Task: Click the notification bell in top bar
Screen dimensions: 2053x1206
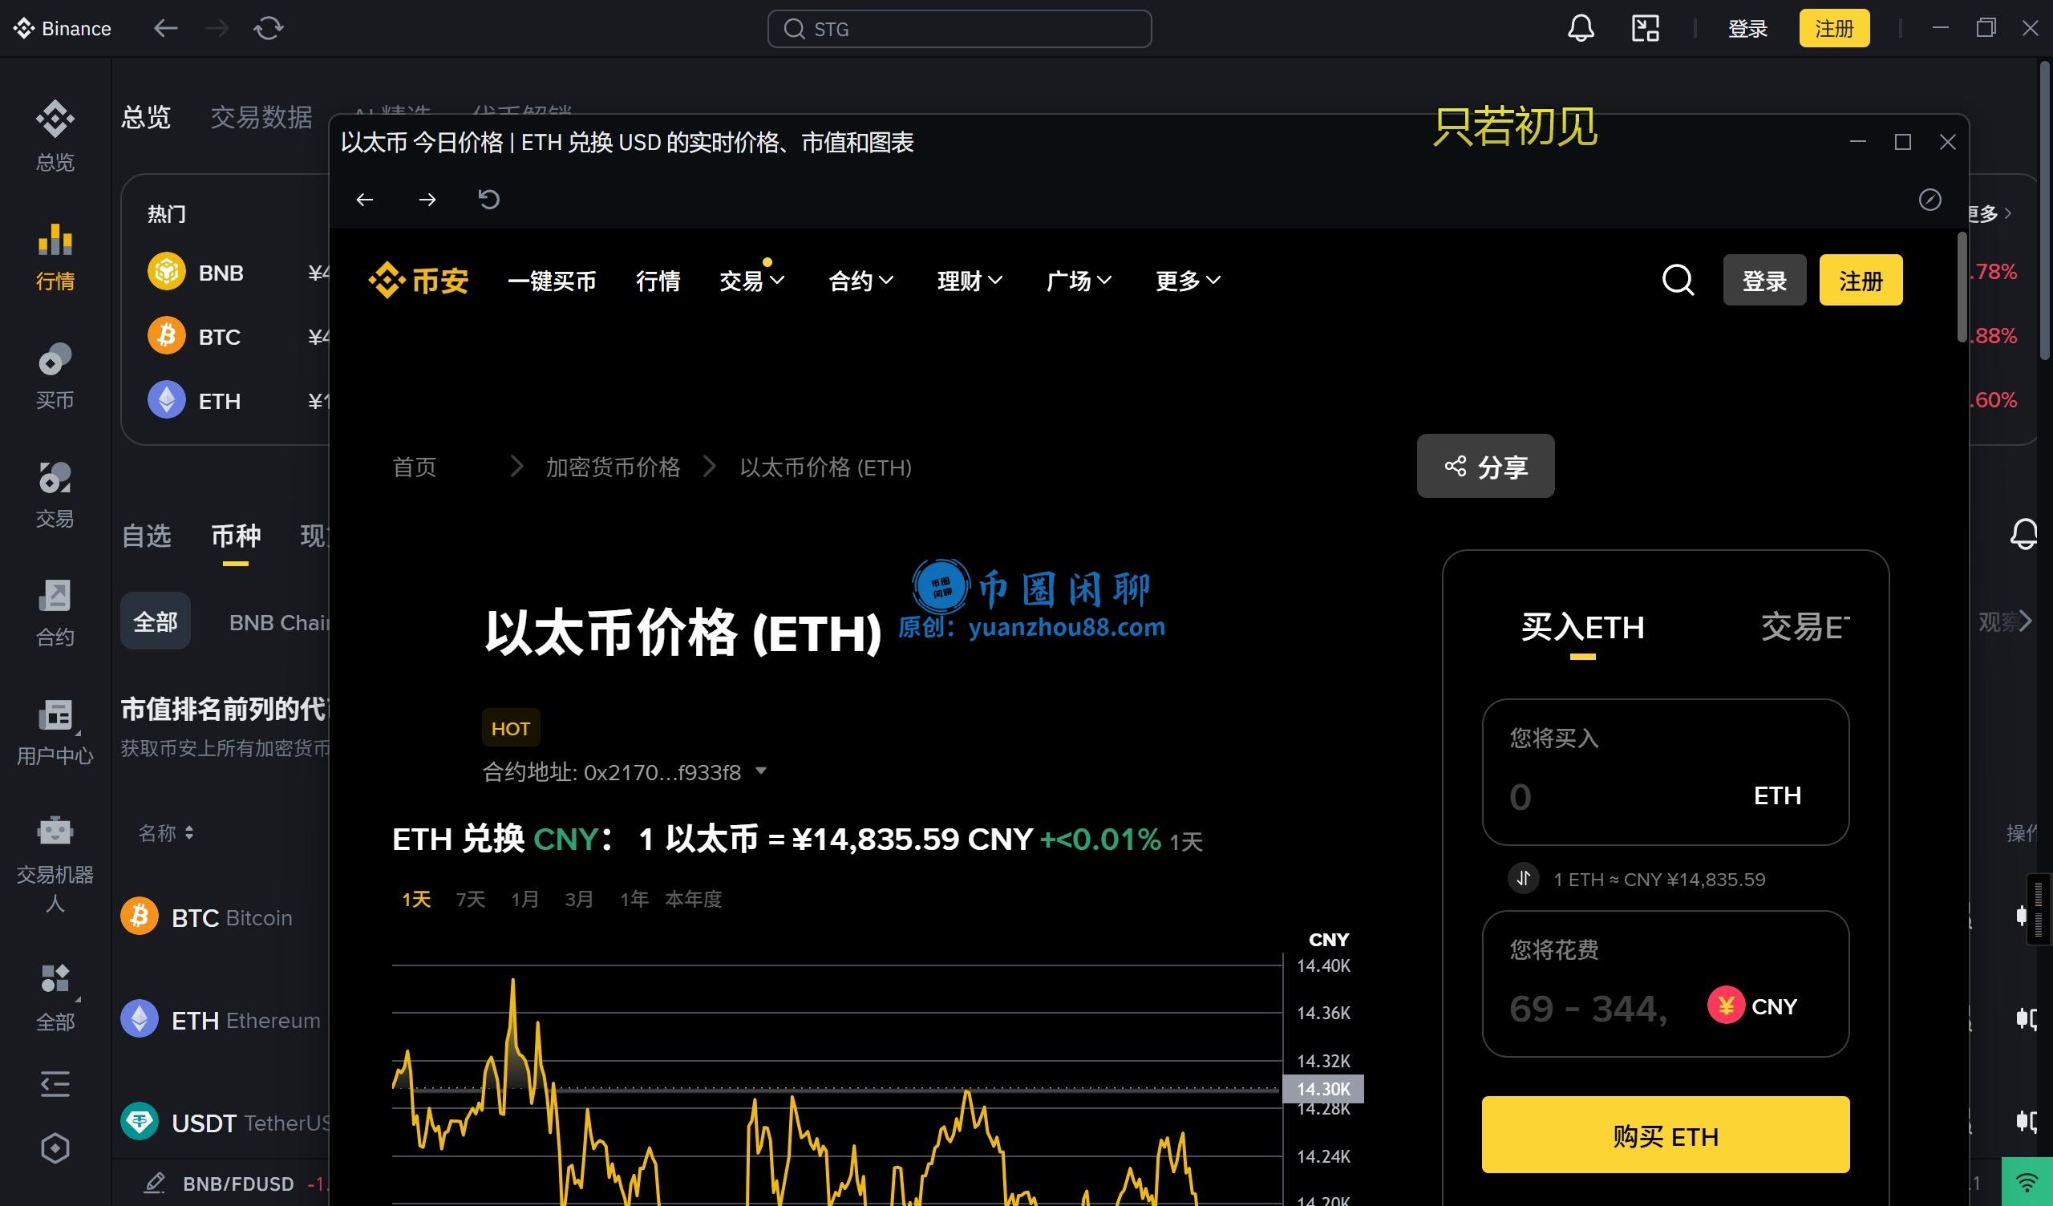Action: tap(1580, 29)
